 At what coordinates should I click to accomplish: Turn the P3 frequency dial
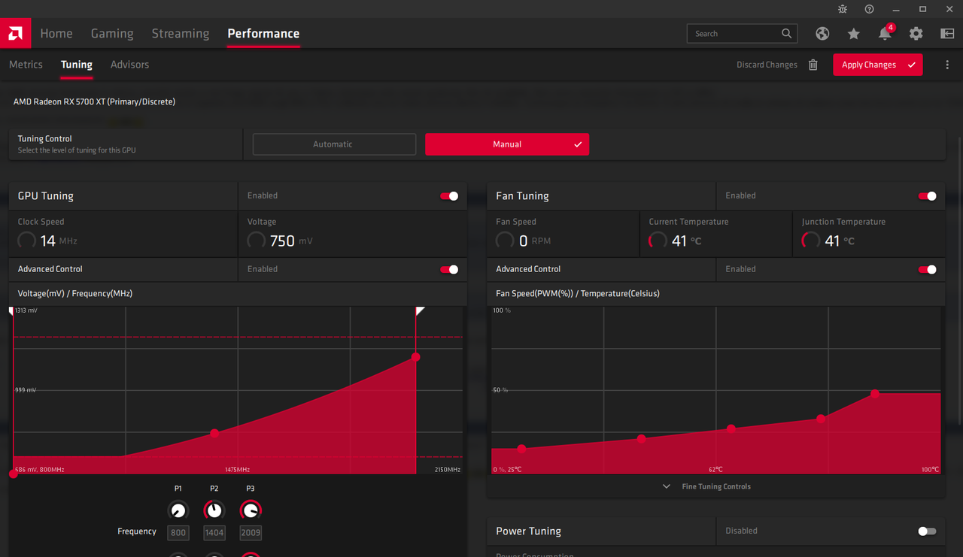(251, 510)
